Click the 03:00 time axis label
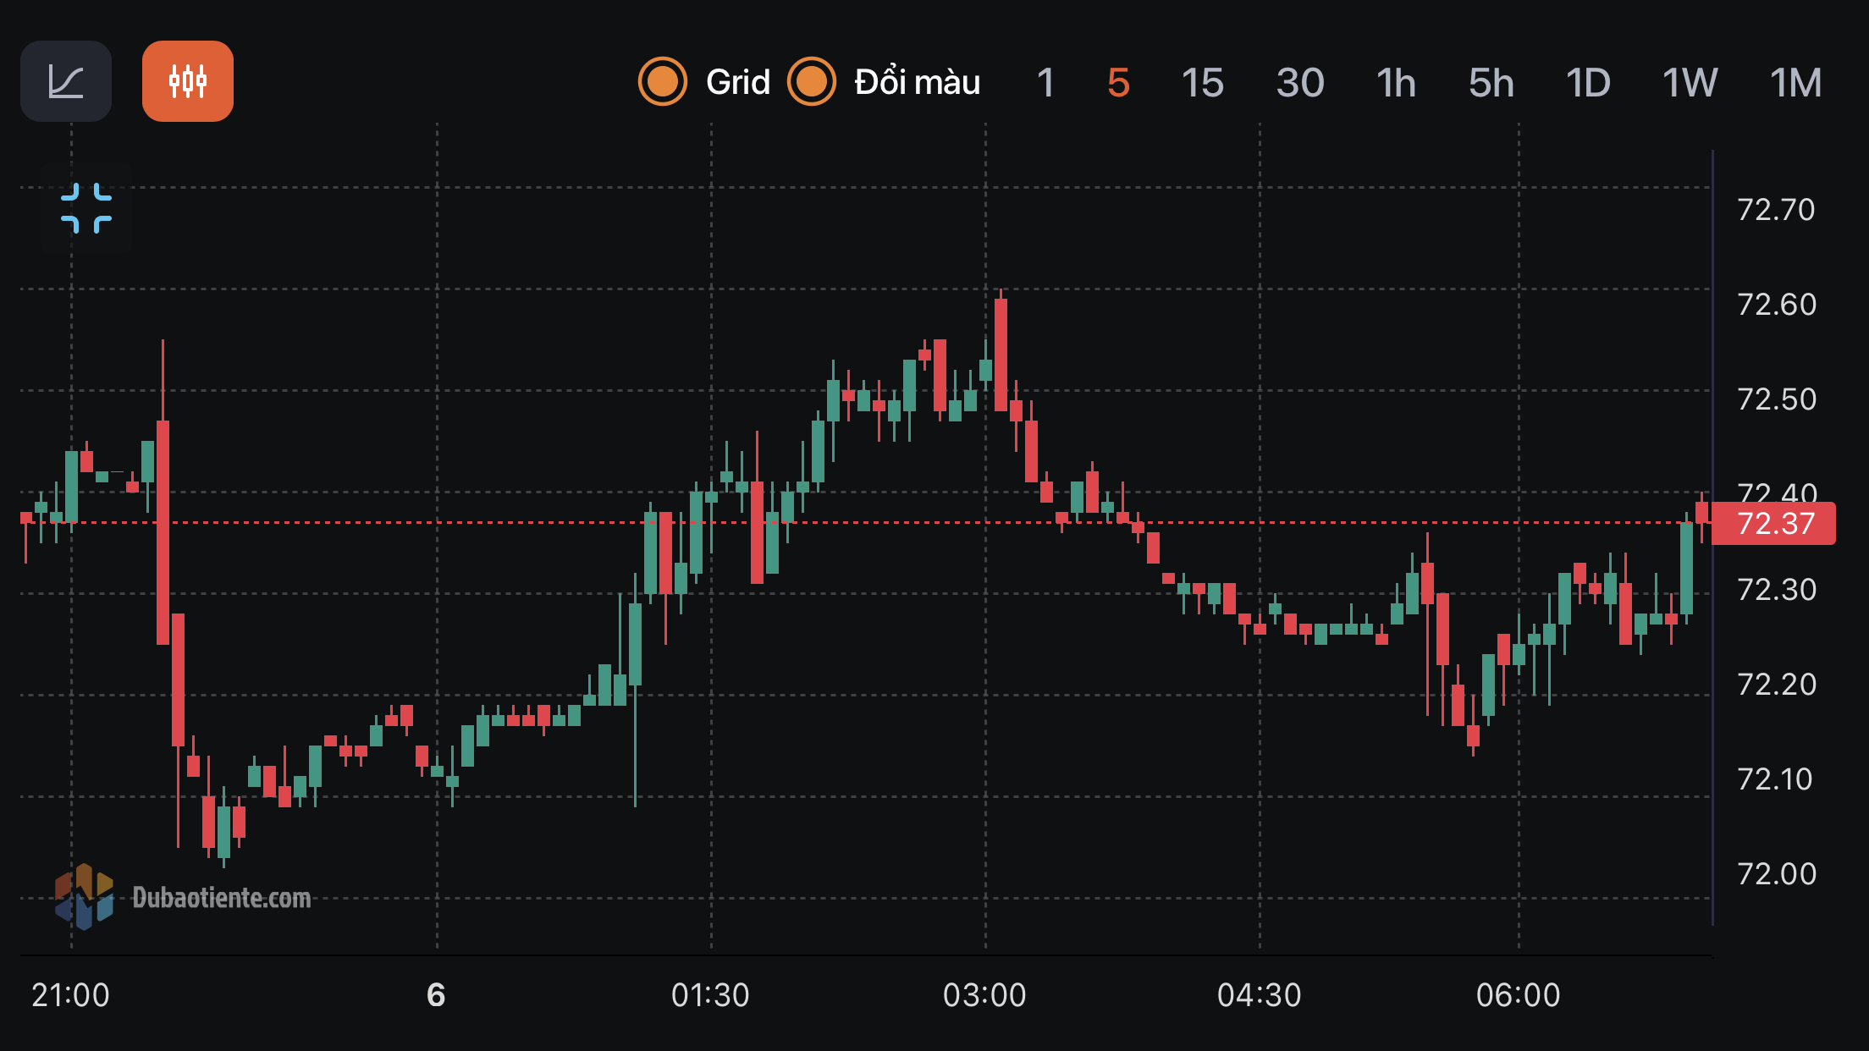The width and height of the screenshot is (1869, 1051). (984, 995)
